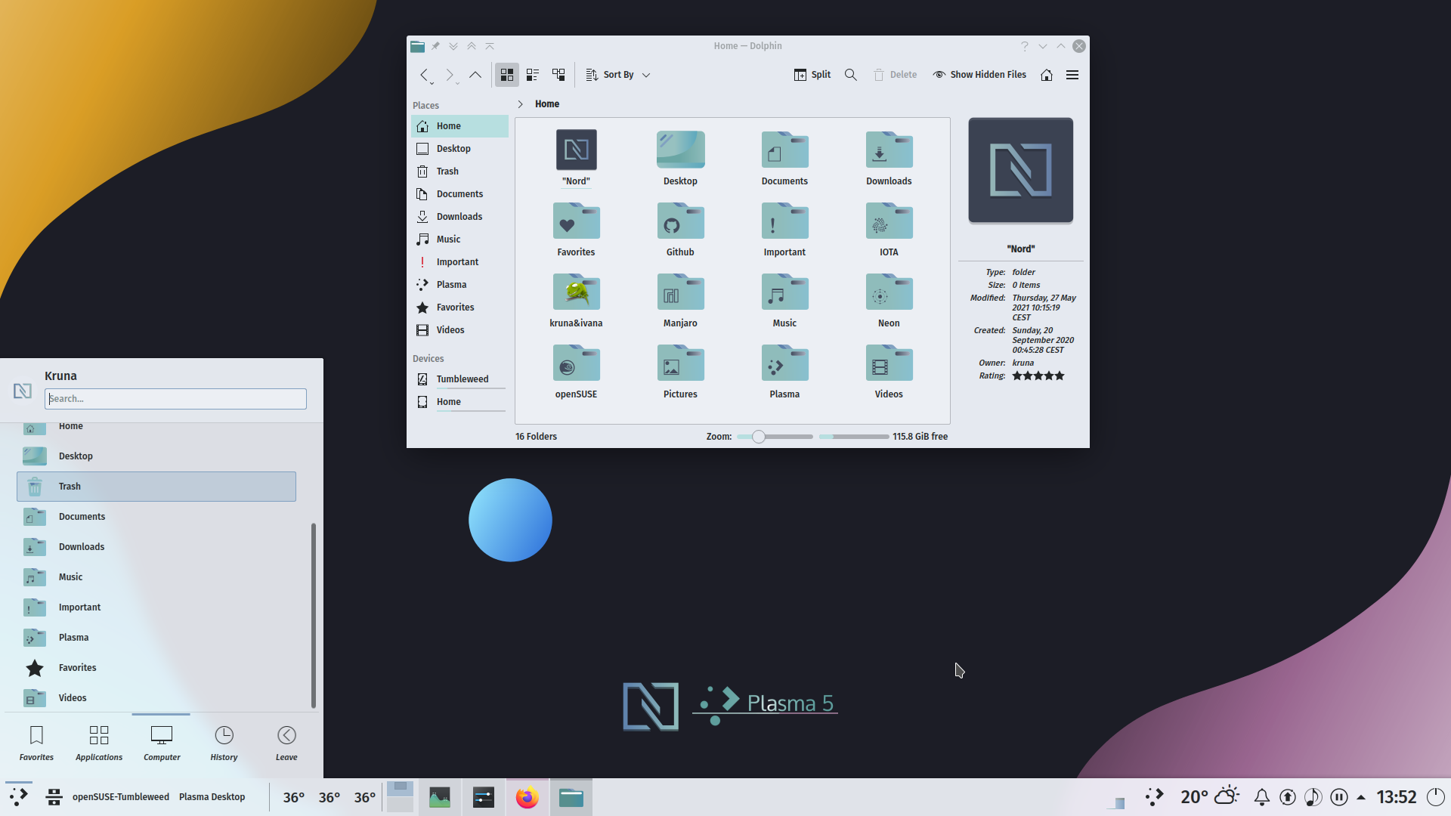Open Leave tab in launcher
Viewport: 1451px width, 816px height.
click(x=286, y=743)
